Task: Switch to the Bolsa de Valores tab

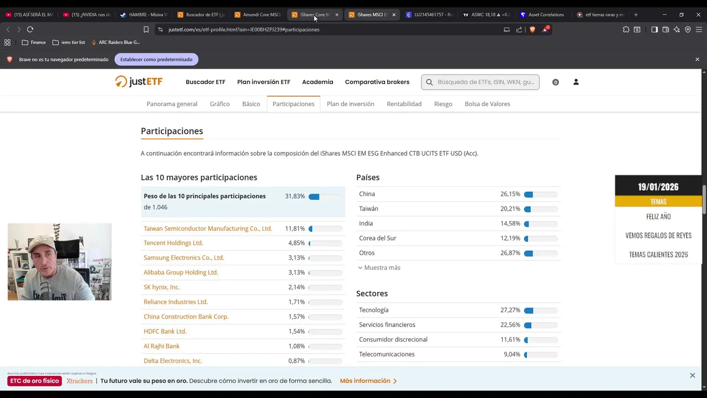Action: click(487, 104)
